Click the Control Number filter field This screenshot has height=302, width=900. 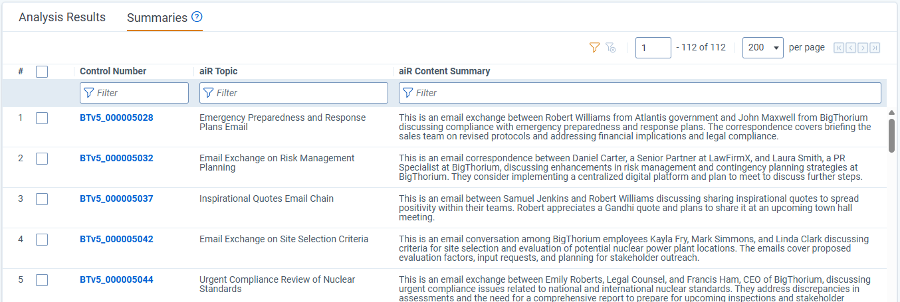pos(134,93)
